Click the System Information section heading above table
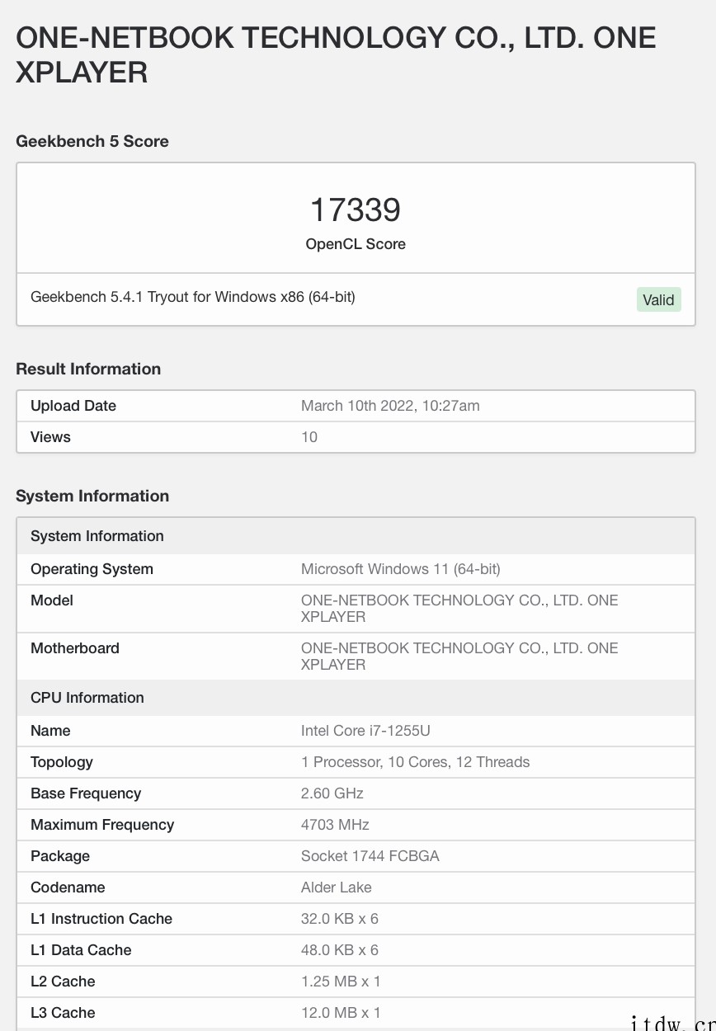Image resolution: width=716 pixels, height=1031 pixels. (92, 496)
